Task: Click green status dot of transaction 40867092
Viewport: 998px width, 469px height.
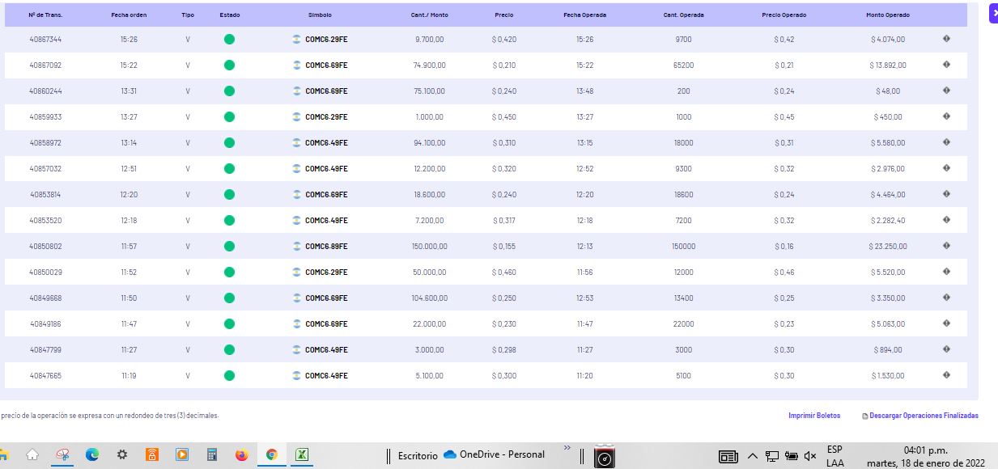Action: pyautogui.click(x=229, y=65)
